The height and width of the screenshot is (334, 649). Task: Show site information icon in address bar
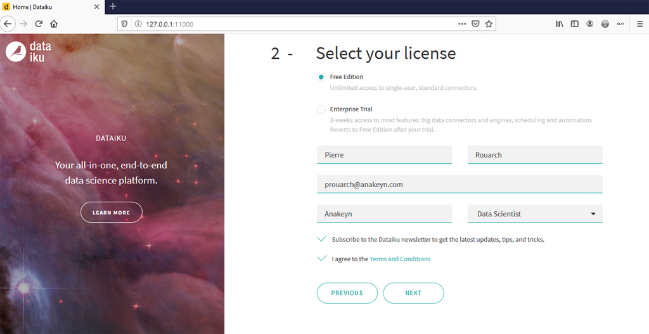(x=138, y=24)
